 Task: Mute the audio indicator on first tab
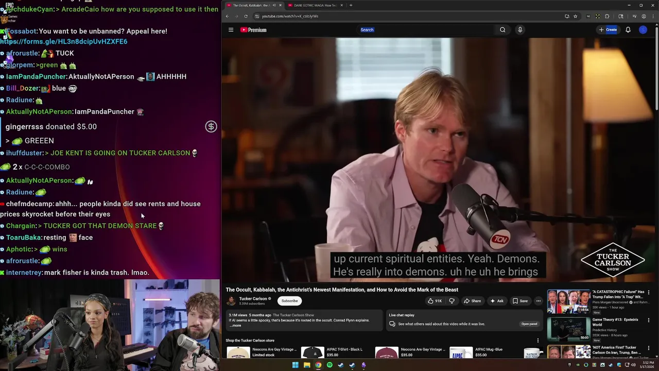(x=274, y=5)
